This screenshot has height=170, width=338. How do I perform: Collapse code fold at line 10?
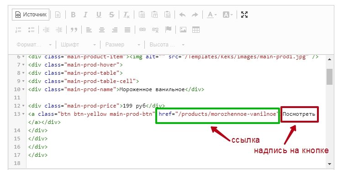click(x=23, y=89)
